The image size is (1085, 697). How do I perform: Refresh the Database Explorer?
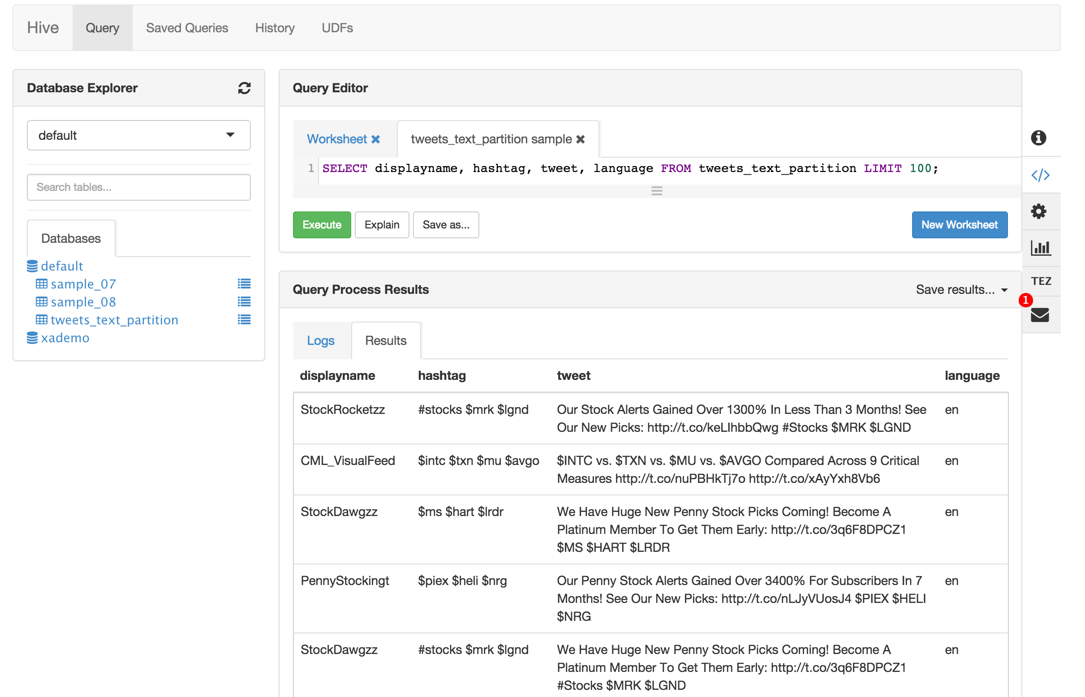tap(244, 88)
